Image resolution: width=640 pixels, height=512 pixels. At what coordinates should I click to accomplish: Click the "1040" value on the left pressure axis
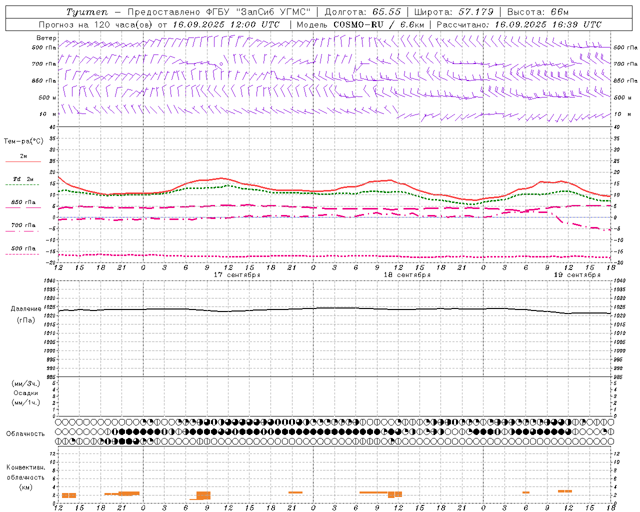point(49,281)
